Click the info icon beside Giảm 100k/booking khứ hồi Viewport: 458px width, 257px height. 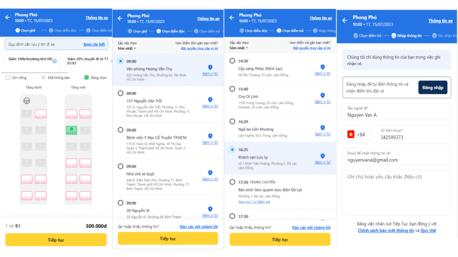54,61
